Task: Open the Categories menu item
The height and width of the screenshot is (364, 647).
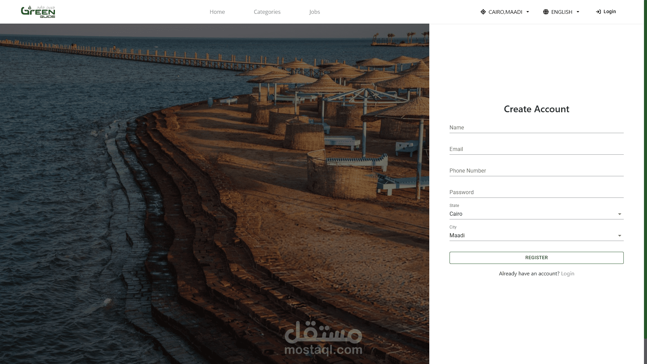Action: point(267,12)
